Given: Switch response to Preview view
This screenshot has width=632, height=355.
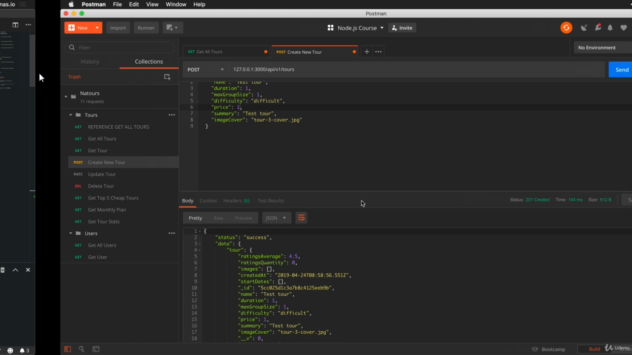Looking at the screenshot, I should click(243, 217).
